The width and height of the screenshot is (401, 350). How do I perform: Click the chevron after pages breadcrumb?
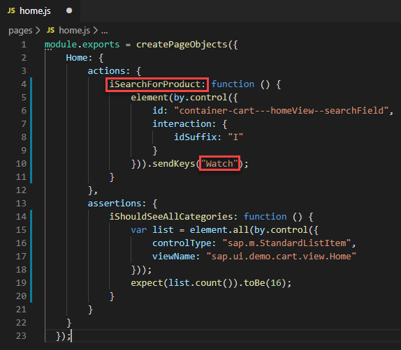click(38, 31)
